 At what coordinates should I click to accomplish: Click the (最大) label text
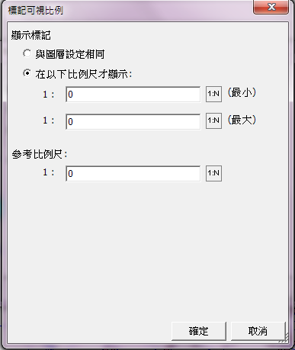point(242,120)
